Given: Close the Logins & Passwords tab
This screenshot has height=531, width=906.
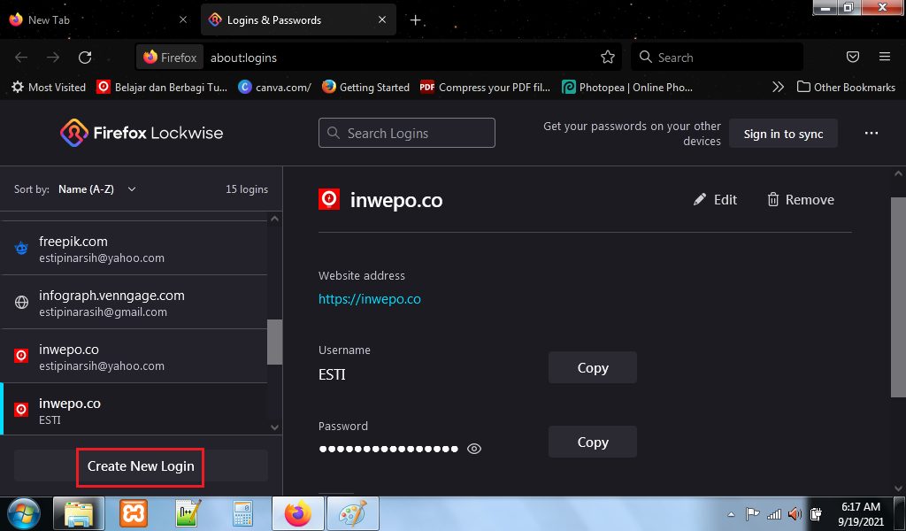Looking at the screenshot, I should coord(382,19).
